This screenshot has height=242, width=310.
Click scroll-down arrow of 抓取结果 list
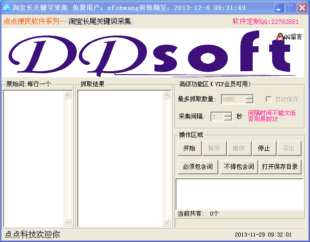[167, 223]
